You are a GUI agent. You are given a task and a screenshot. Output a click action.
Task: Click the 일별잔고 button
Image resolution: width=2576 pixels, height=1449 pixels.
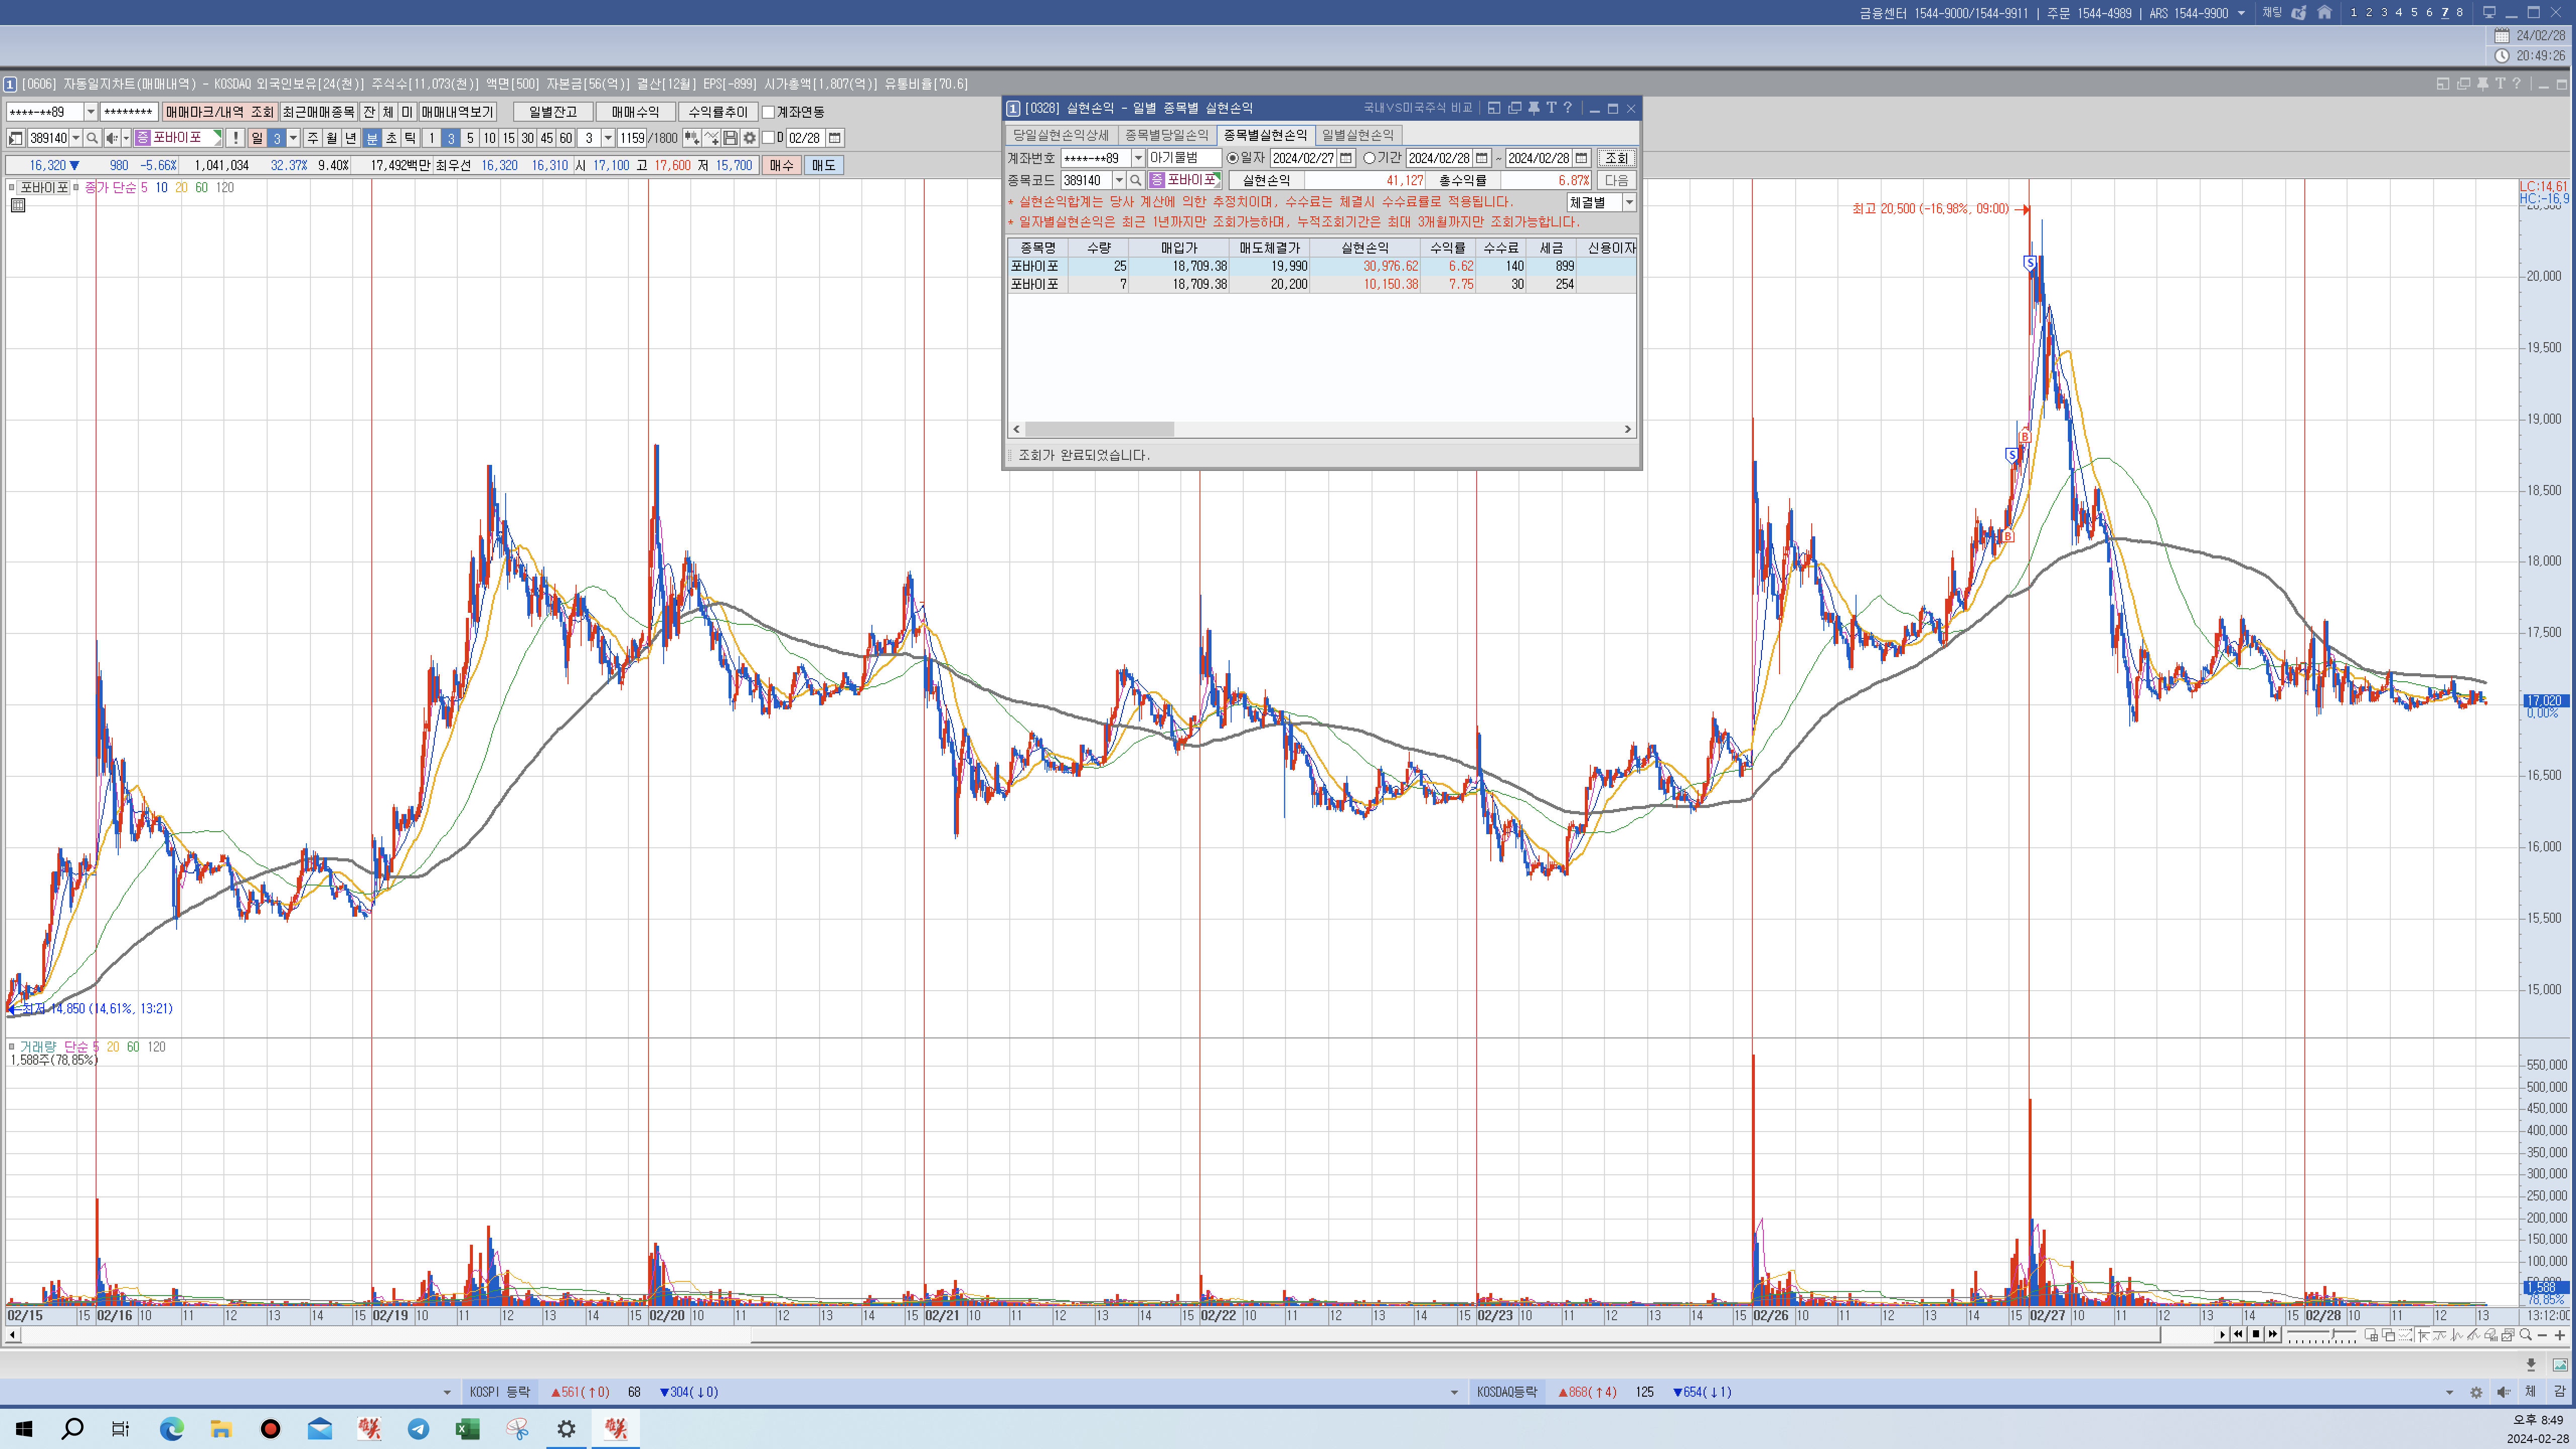coord(553,112)
